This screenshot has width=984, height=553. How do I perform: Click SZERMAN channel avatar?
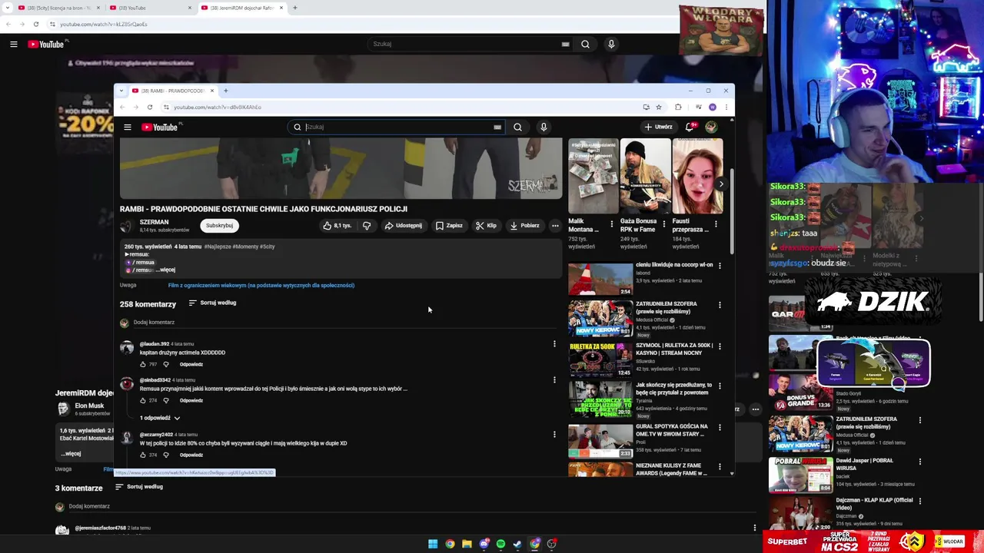(x=126, y=226)
